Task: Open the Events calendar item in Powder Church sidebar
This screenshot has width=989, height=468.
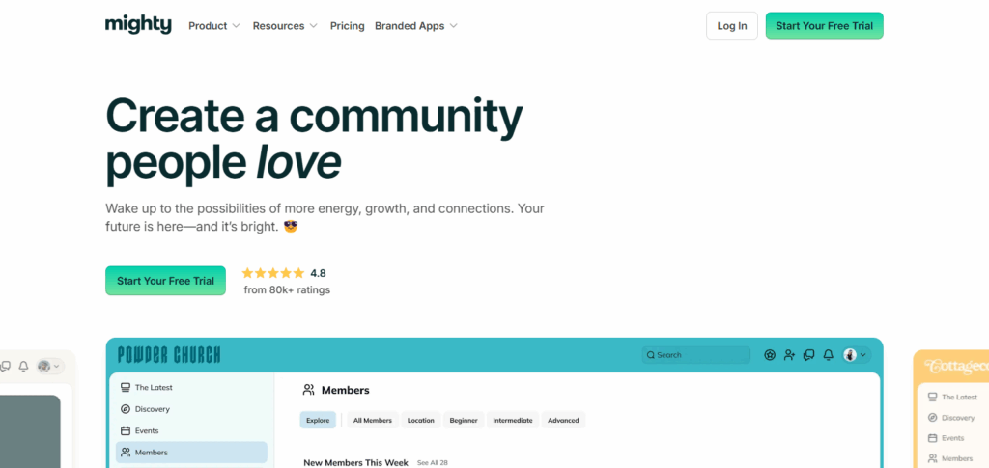Action: [x=191, y=430]
